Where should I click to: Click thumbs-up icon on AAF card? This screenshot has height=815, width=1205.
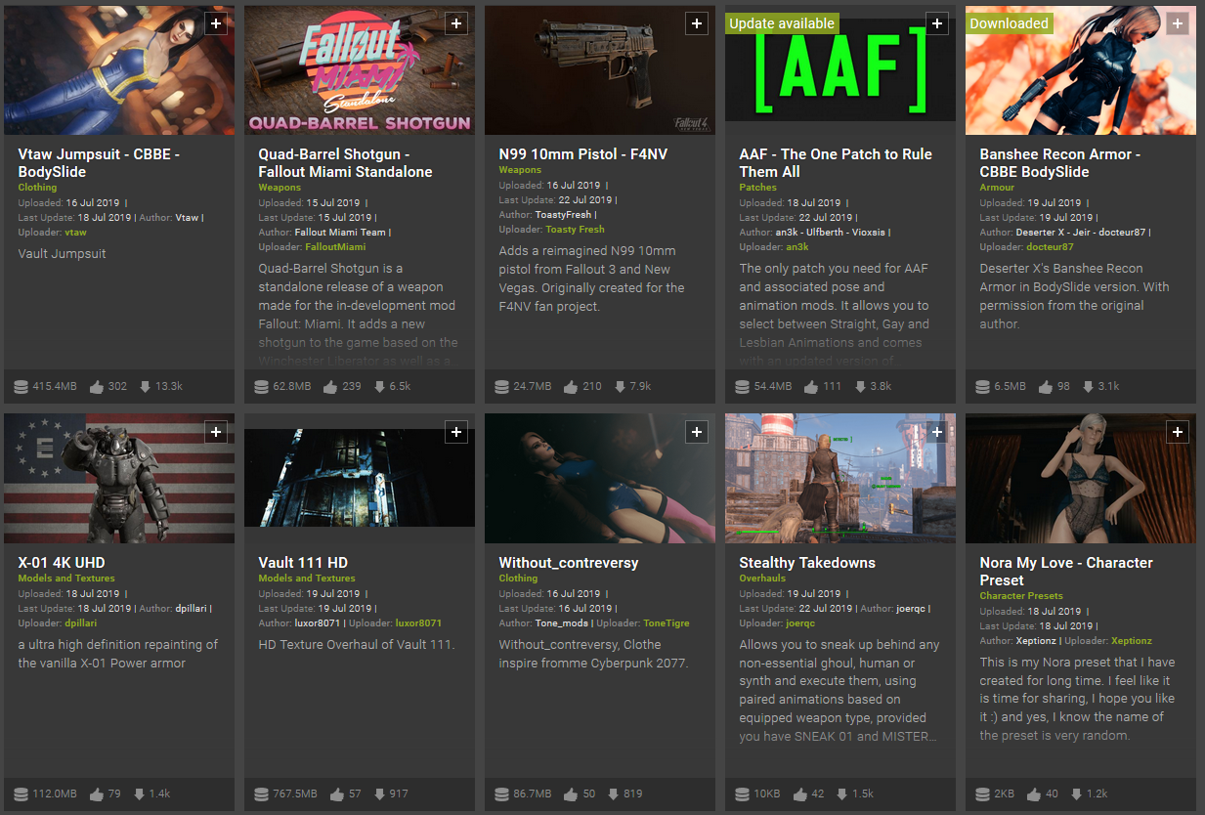(811, 386)
